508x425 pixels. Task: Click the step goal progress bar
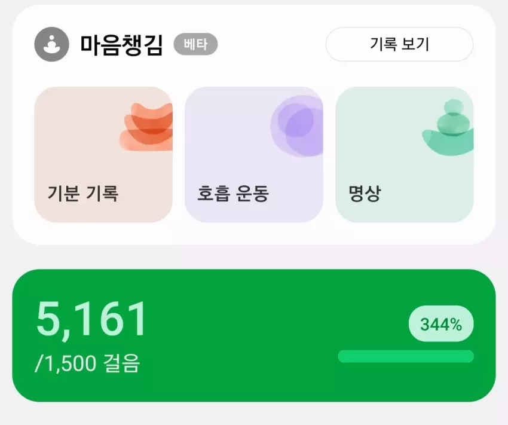(x=406, y=356)
